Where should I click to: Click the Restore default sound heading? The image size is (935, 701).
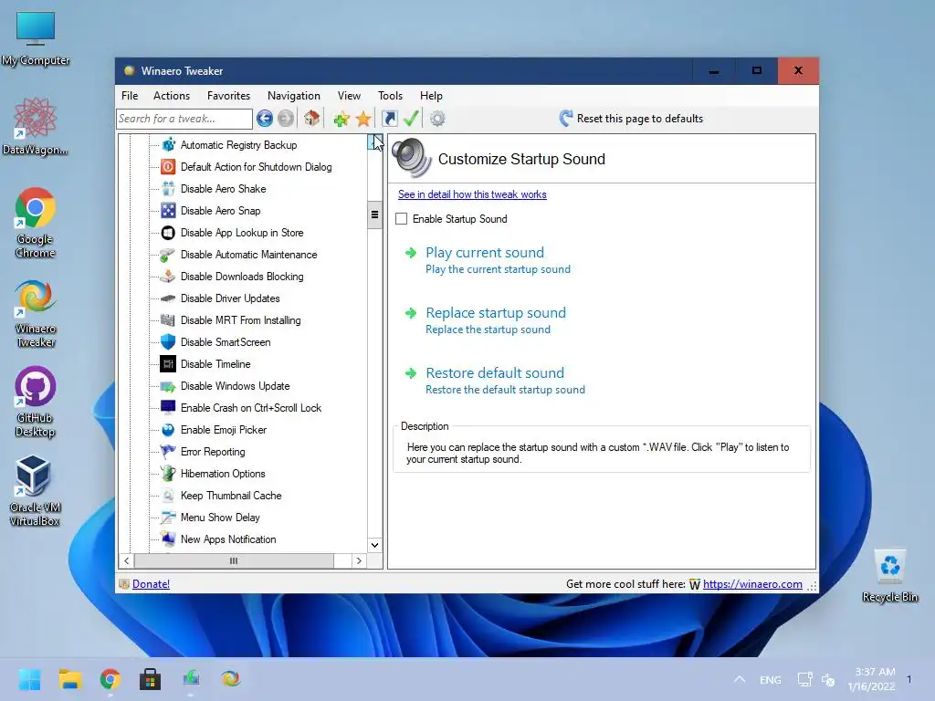(x=495, y=373)
